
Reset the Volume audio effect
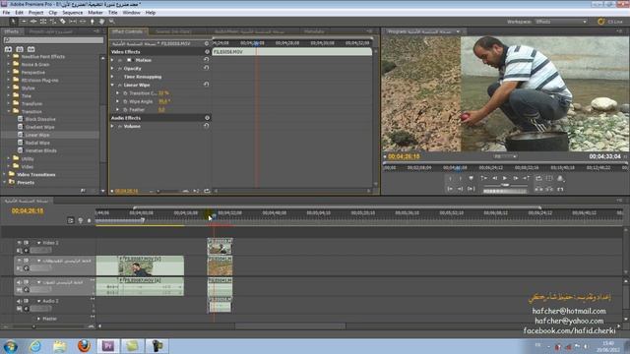(206, 126)
